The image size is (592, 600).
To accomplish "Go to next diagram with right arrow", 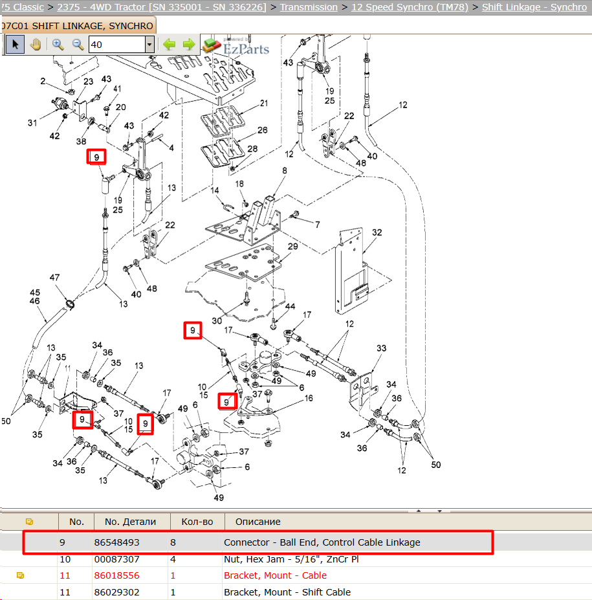I will tap(189, 45).
